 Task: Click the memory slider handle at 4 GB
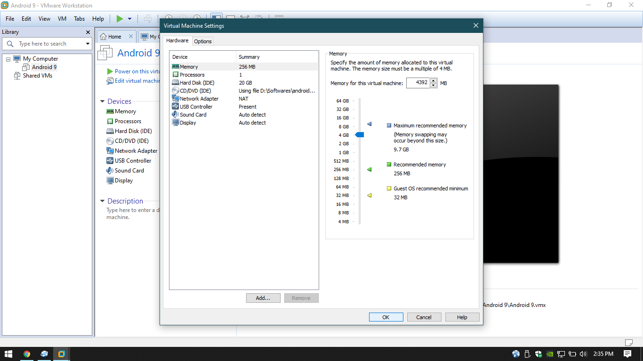[x=360, y=134]
